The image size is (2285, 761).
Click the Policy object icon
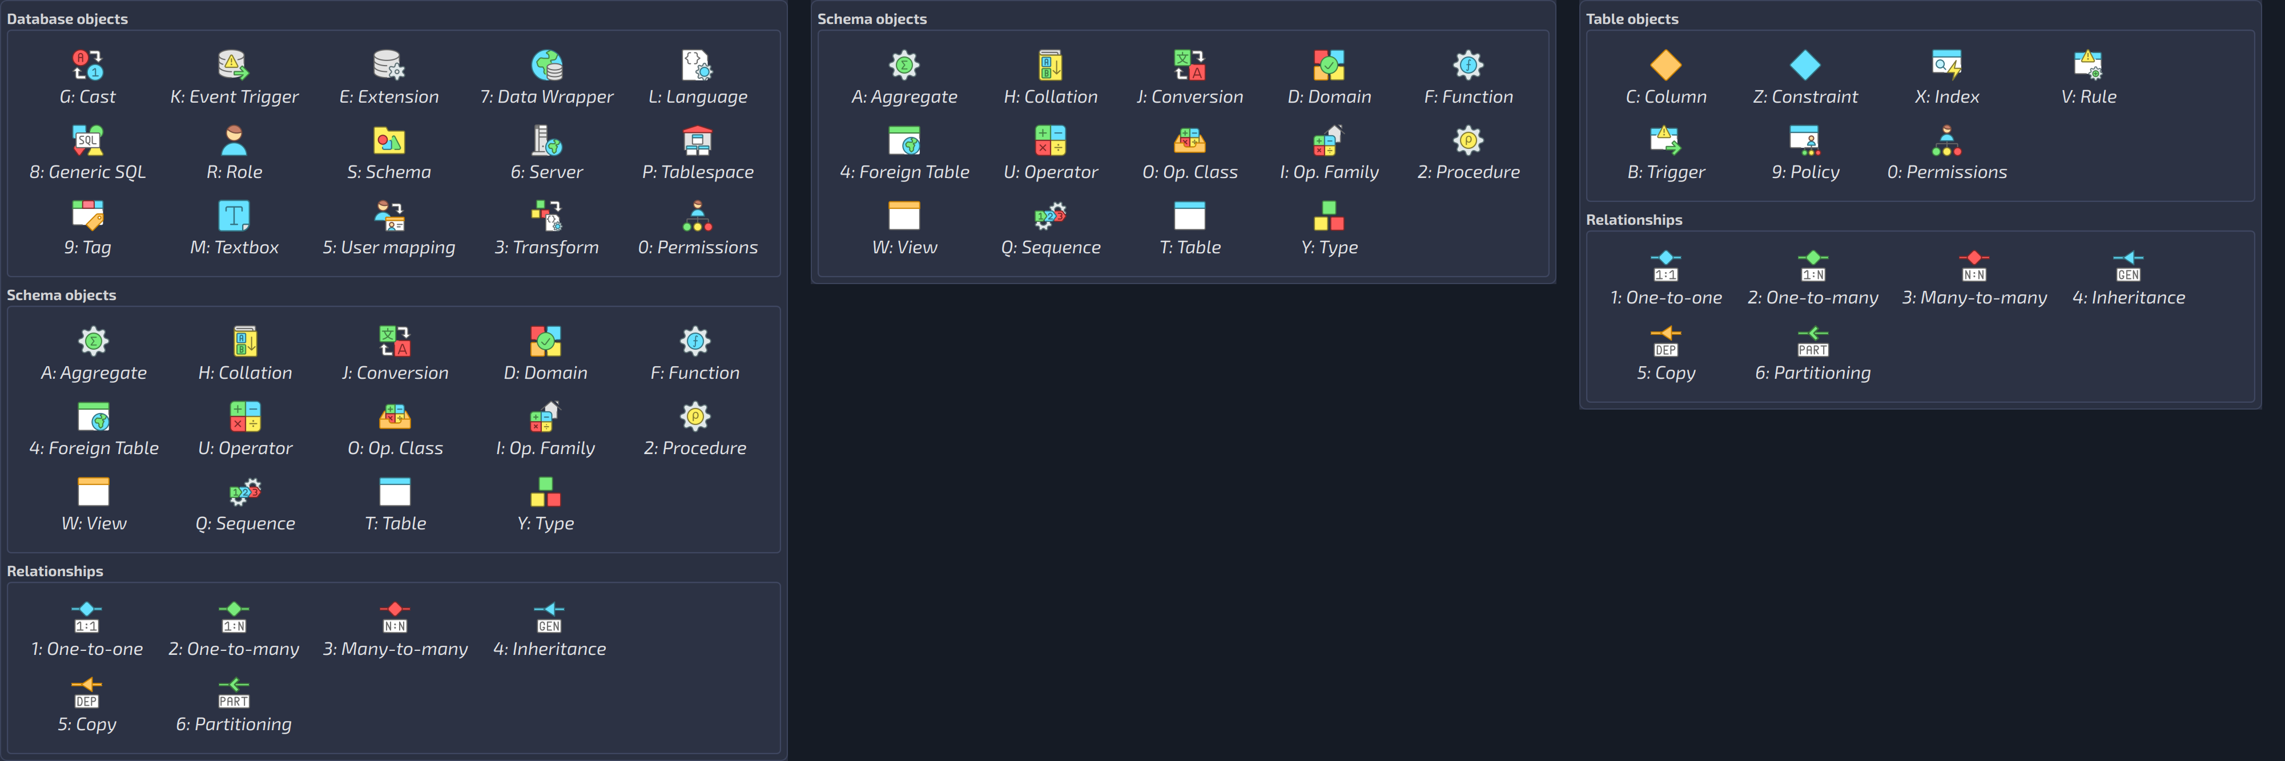point(1805,141)
